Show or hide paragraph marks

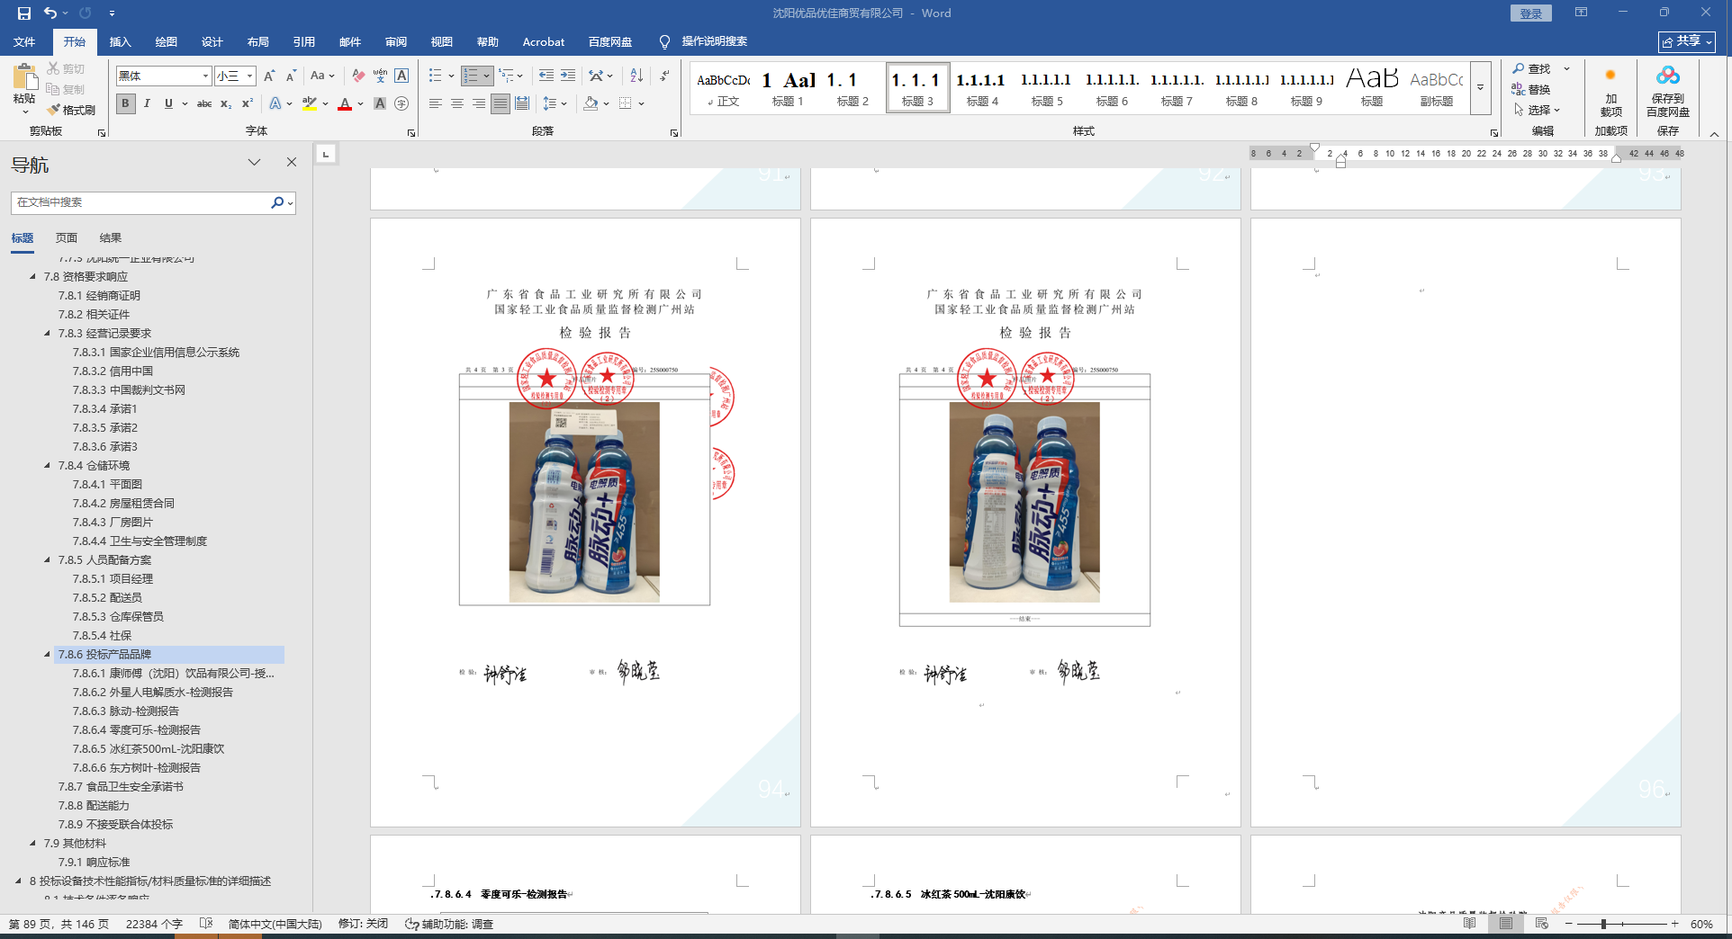tap(664, 76)
